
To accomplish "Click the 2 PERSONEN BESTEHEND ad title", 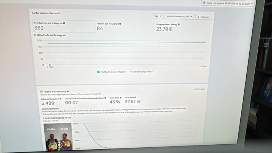I will point(57,118).
